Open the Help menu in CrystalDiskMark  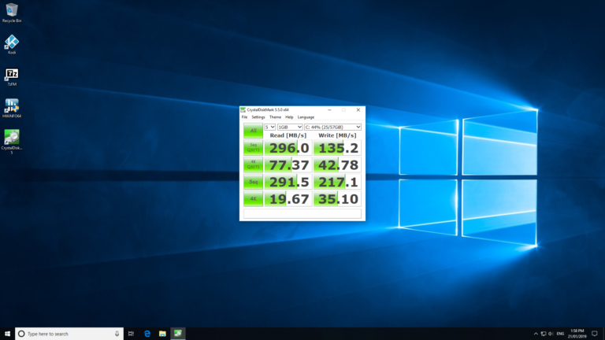pos(289,117)
